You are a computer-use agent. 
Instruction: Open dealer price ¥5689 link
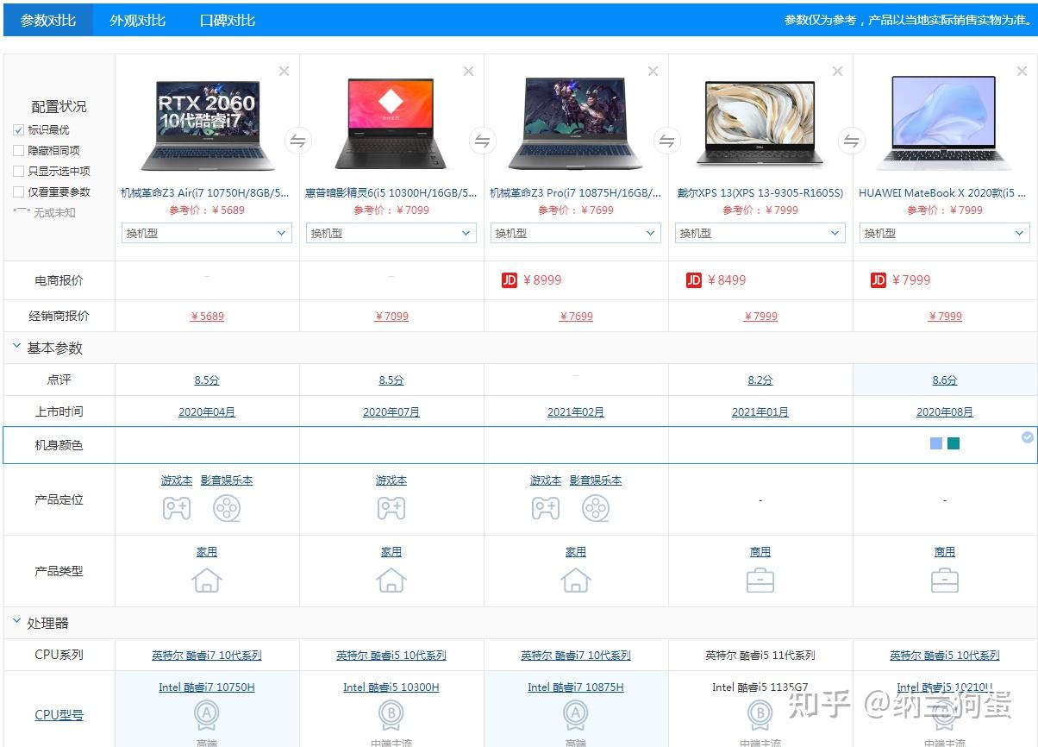[207, 317]
